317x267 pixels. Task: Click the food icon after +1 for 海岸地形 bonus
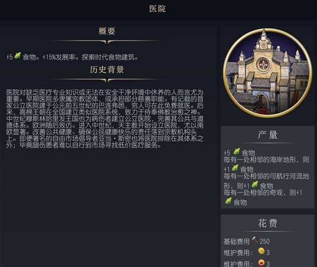coord(235,168)
